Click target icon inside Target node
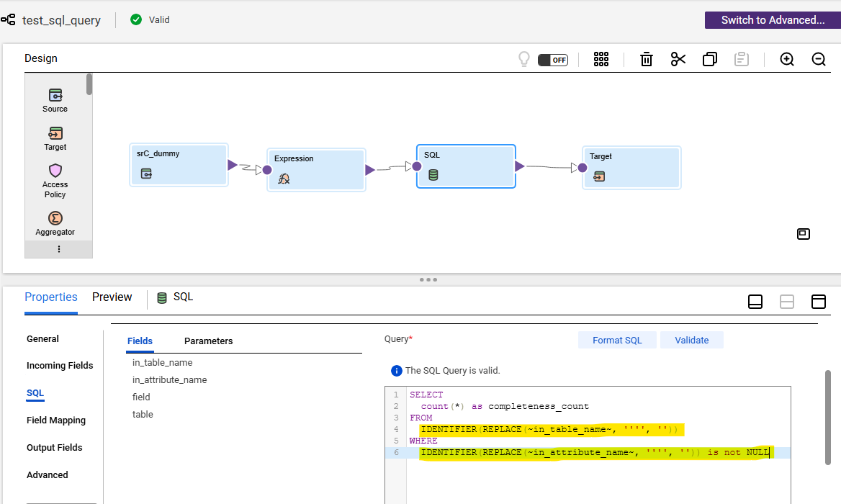This screenshot has width=841, height=504. point(599,176)
